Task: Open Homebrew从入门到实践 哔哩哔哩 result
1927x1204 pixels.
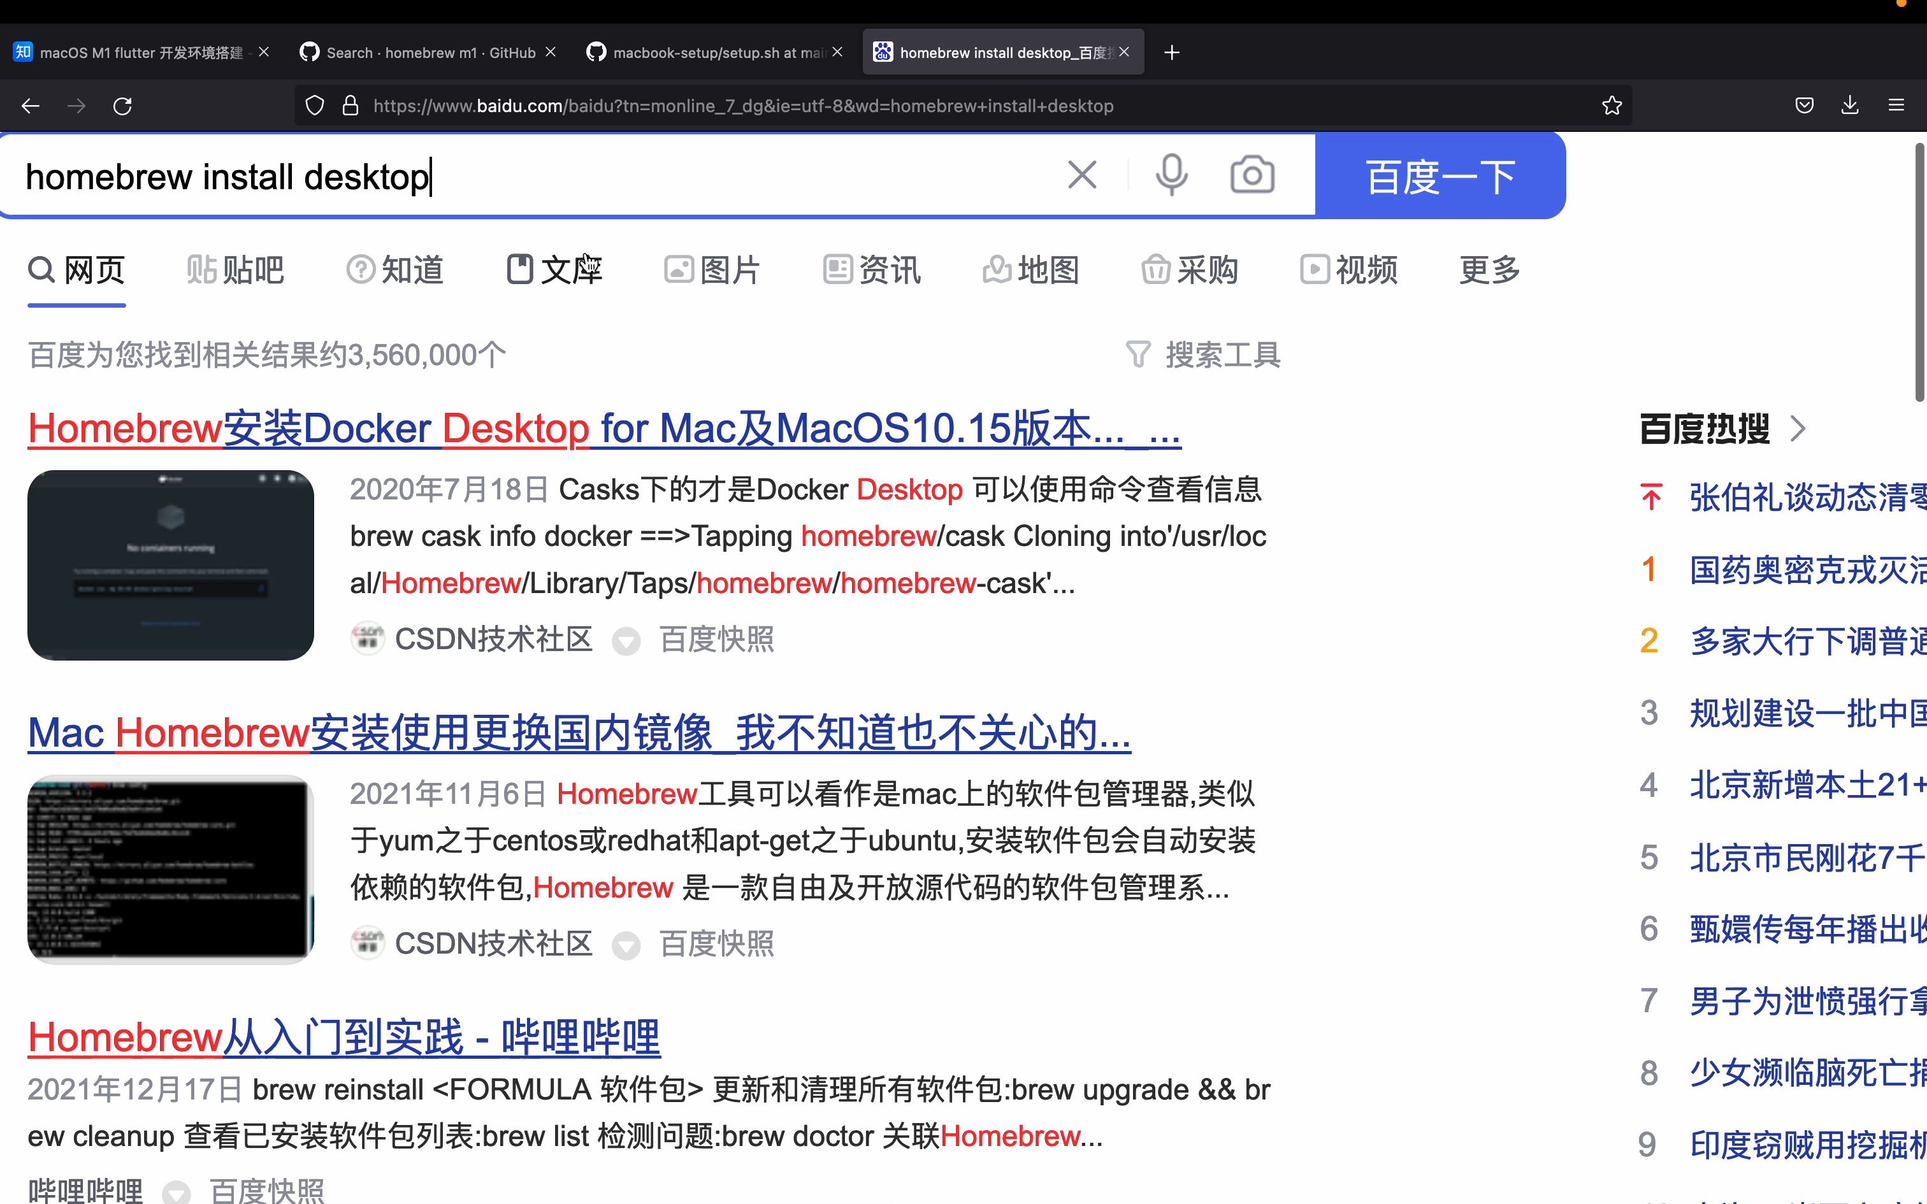Action: coord(344,1037)
